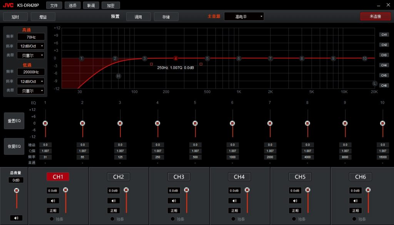Mute CH4 with its speaker icon

[234, 201]
